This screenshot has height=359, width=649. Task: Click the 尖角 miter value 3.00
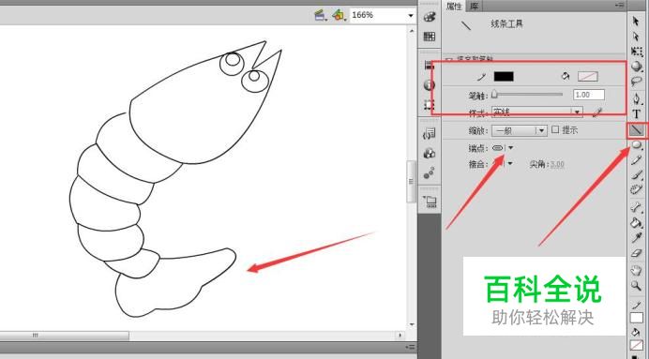pos(557,164)
